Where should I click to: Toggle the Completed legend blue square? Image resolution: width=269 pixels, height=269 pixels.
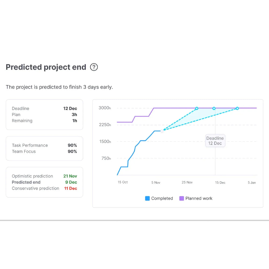click(147, 199)
